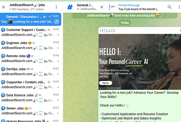This screenshot has height=122, width=181.
Task: Open the General / Discussion topic
Action: click(30, 19)
